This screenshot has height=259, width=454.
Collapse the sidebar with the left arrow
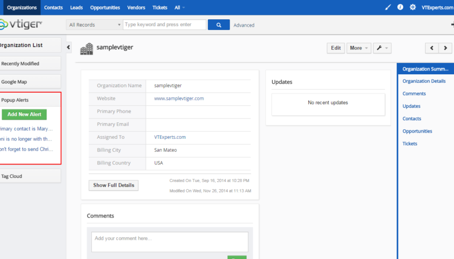pos(68,47)
